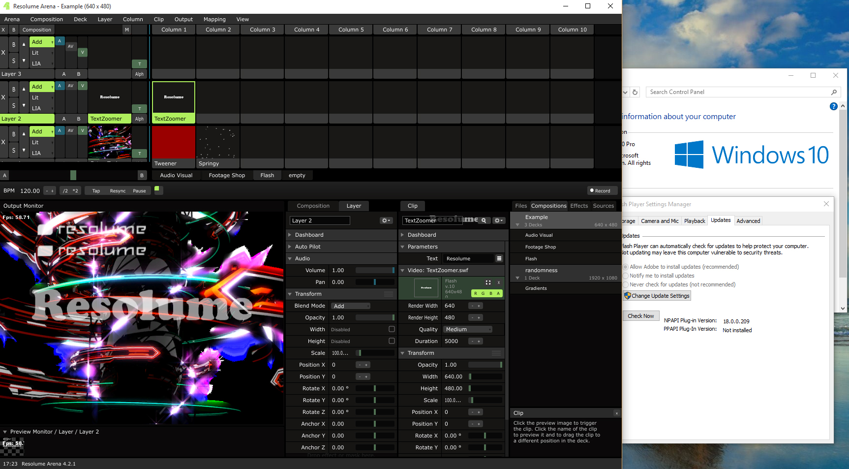Open the Quality dropdown set to Medium
849x469 pixels.
[467, 329]
